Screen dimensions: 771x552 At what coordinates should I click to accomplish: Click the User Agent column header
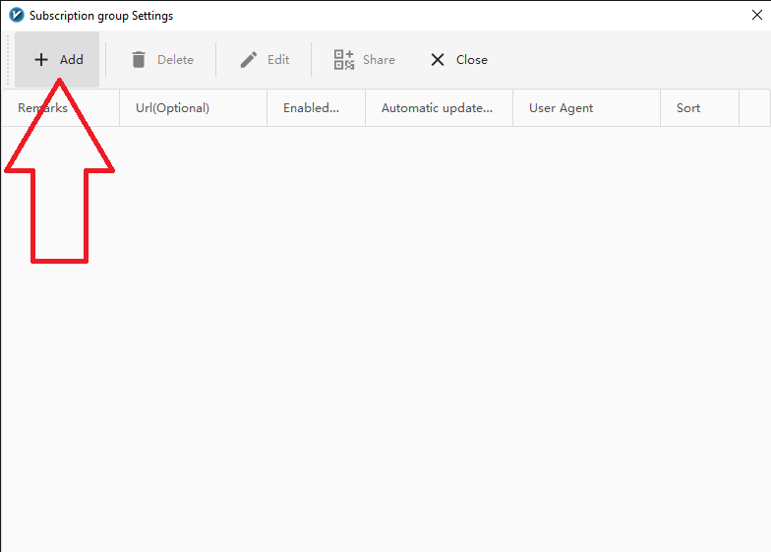[561, 108]
